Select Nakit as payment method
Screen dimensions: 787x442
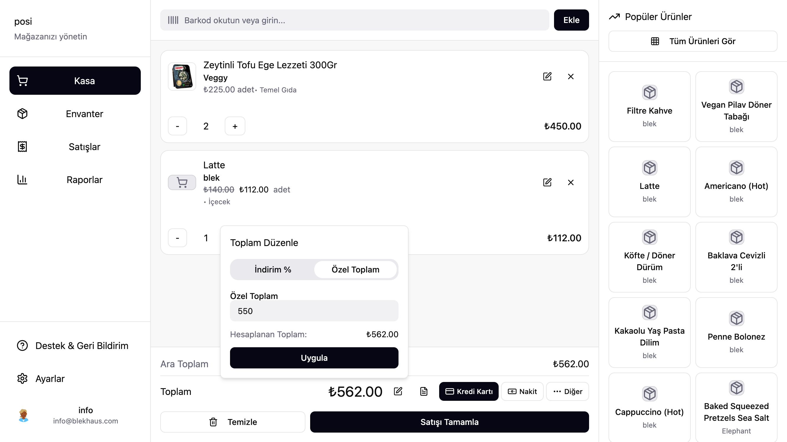tap(522, 391)
